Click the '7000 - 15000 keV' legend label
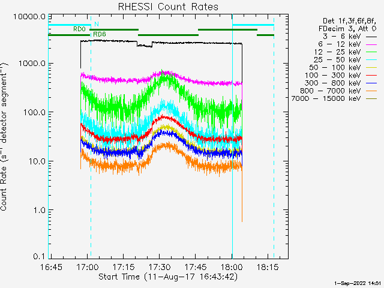Image resolution: width=384 pixels, height=288 pixels. (326, 98)
